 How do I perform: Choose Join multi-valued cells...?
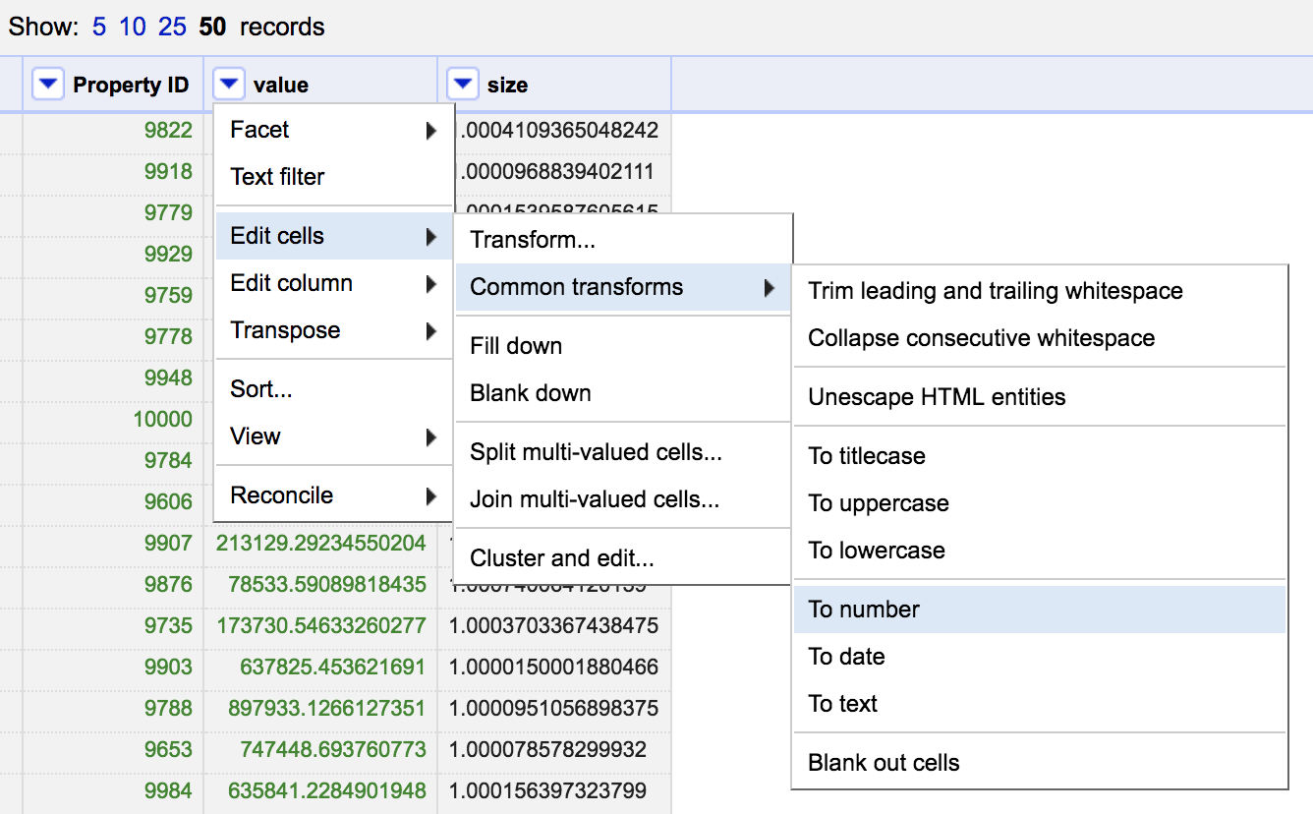tap(623, 499)
